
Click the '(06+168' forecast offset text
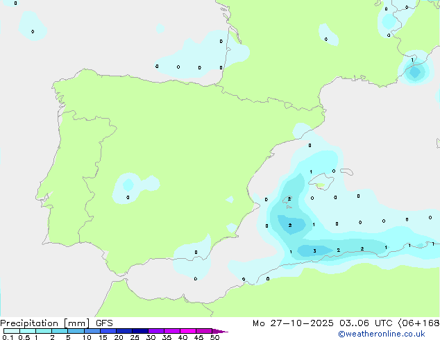[x=418, y=323]
